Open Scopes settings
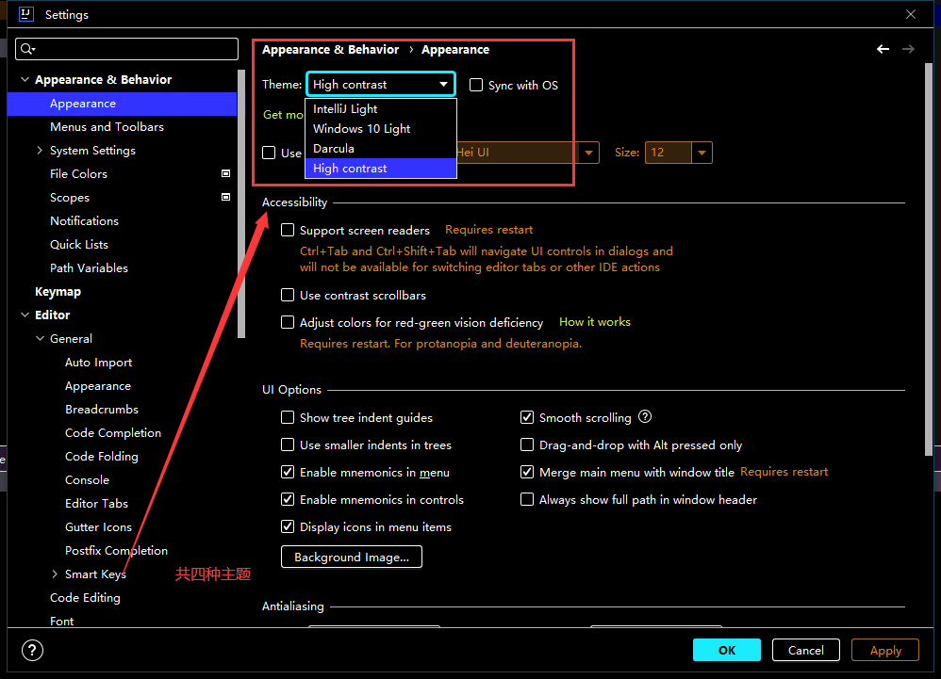Image resolution: width=941 pixels, height=679 pixels. 70,198
